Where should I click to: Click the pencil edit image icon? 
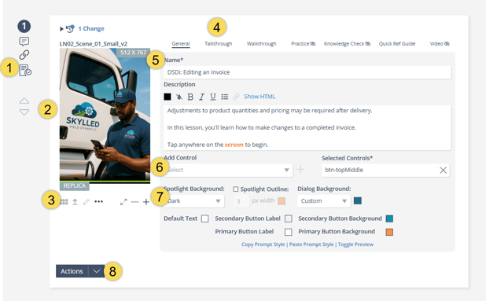pos(87,202)
